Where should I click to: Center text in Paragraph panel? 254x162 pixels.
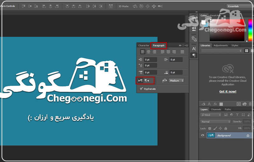click(x=148, y=52)
